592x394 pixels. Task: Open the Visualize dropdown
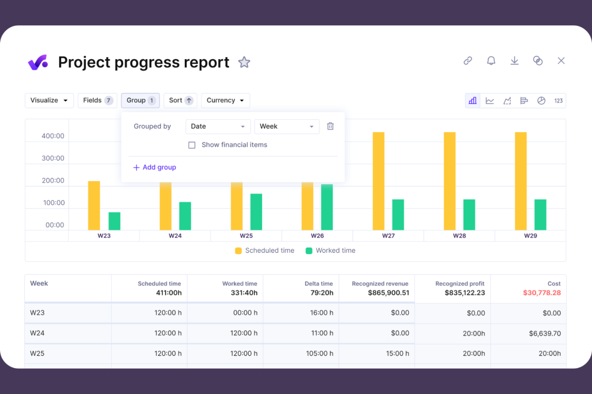[49, 101]
